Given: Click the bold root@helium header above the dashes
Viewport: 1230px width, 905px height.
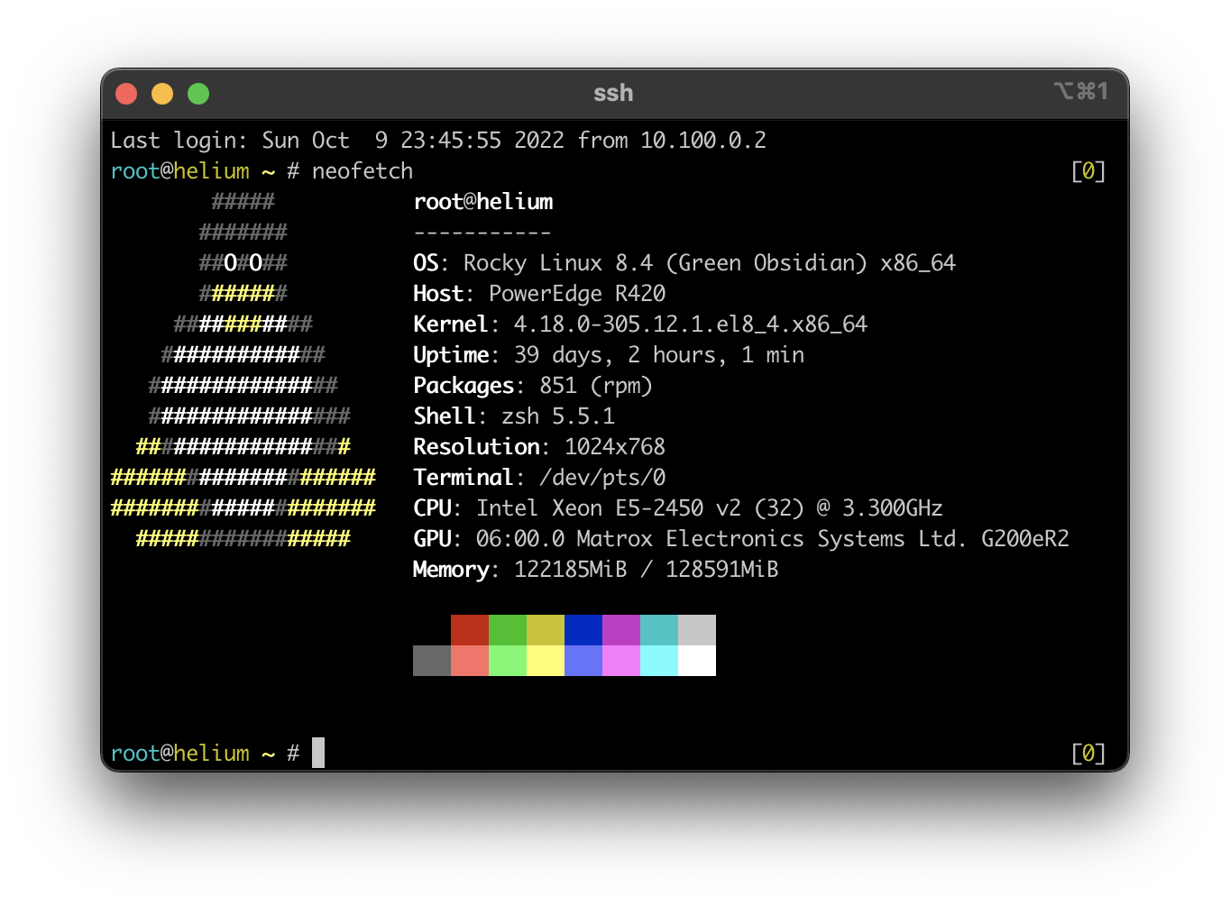Looking at the screenshot, I should pyautogui.click(x=483, y=202).
